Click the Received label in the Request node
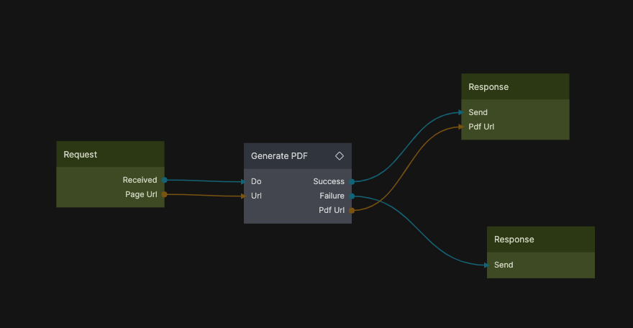The width and height of the screenshot is (633, 328). 140,180
